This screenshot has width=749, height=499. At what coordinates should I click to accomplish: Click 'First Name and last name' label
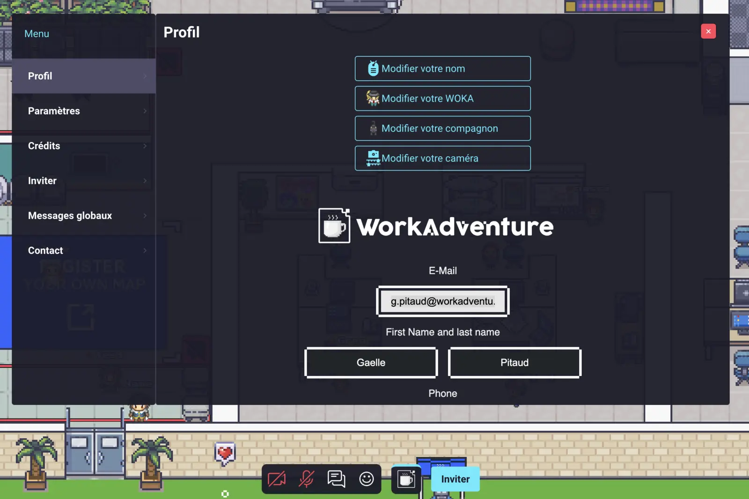(443, 332)
